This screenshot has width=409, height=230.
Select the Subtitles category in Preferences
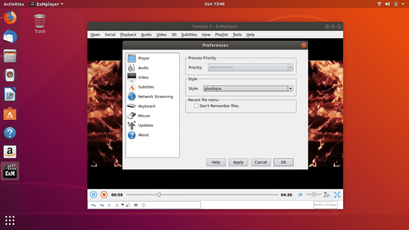[x=146, y=87]
